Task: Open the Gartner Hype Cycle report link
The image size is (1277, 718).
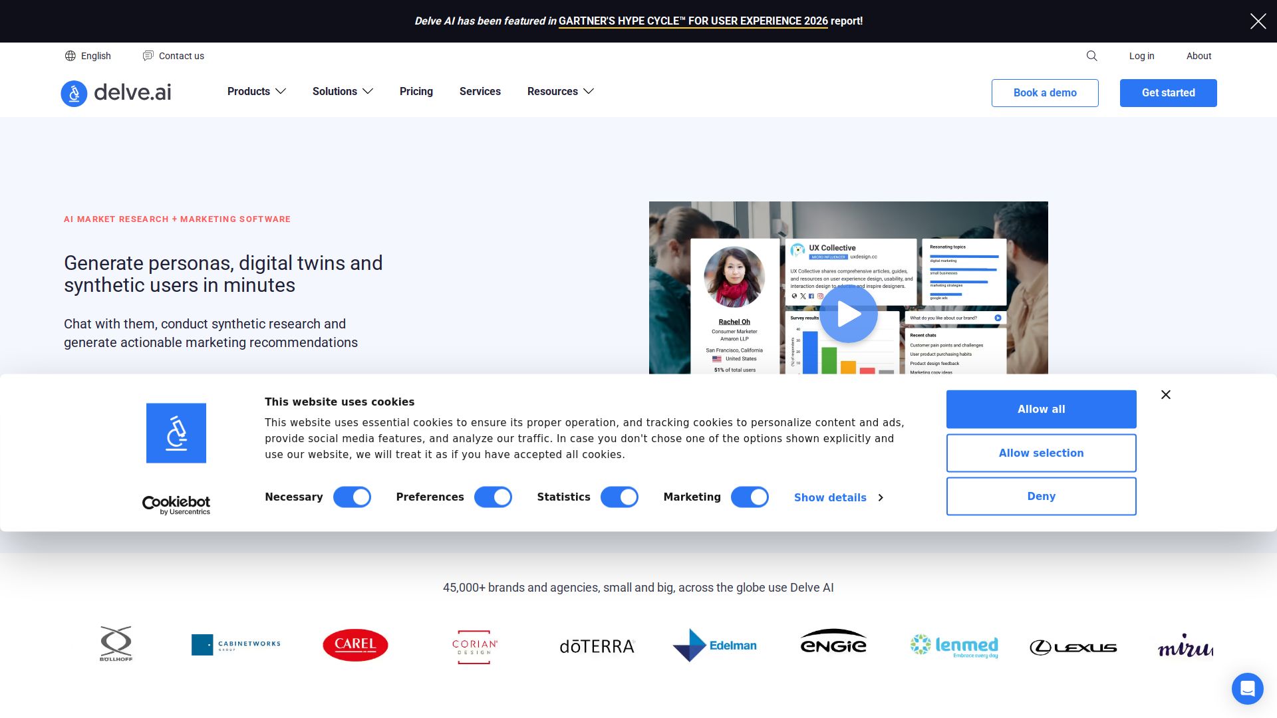Action: pyautogui.click(x=693, y=21)
